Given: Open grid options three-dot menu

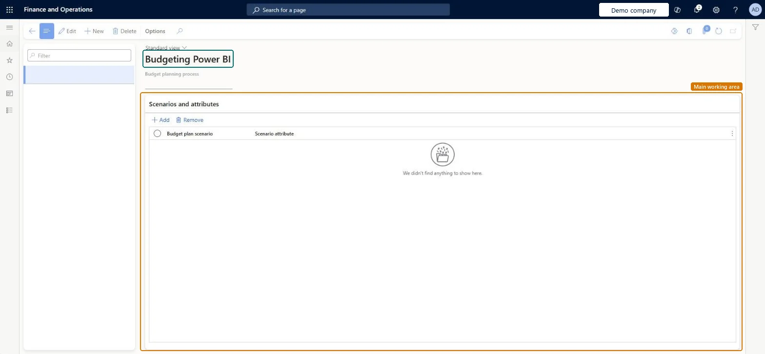Looking at the screenshot, I should point(732,134).
